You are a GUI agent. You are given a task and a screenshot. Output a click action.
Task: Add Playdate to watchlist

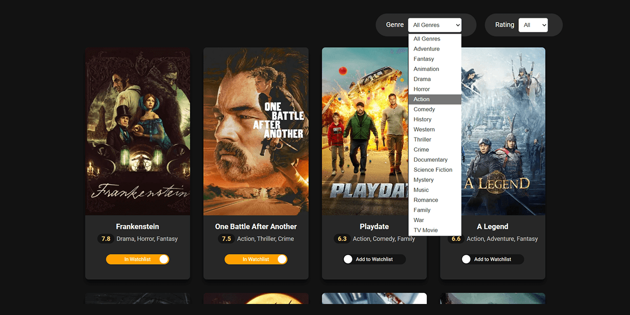click(374, 259)
